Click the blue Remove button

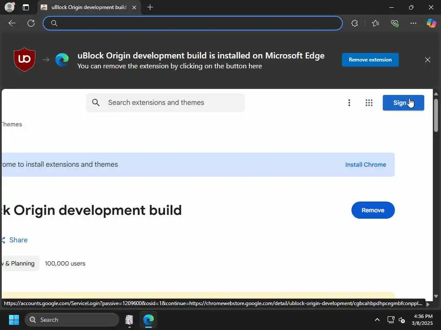373,210
